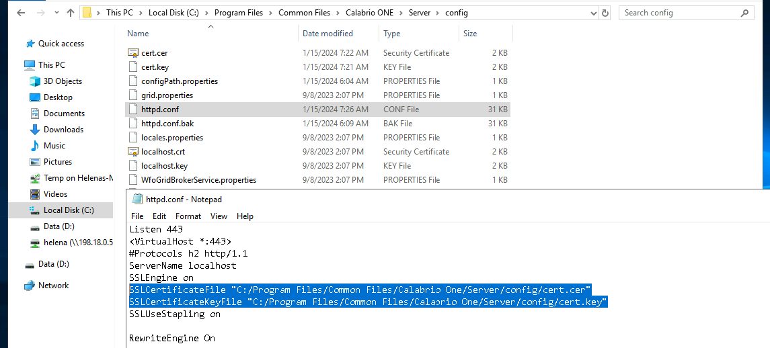Image resolution: width=770 pixels, height=348 pixels.
Task: Select Local Disk (C:) in navigation pane
Action: 69,210
